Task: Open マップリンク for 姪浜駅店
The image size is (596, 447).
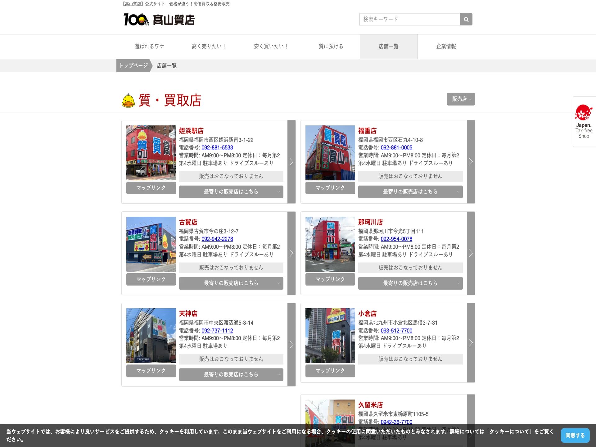Action: [151, 188]
